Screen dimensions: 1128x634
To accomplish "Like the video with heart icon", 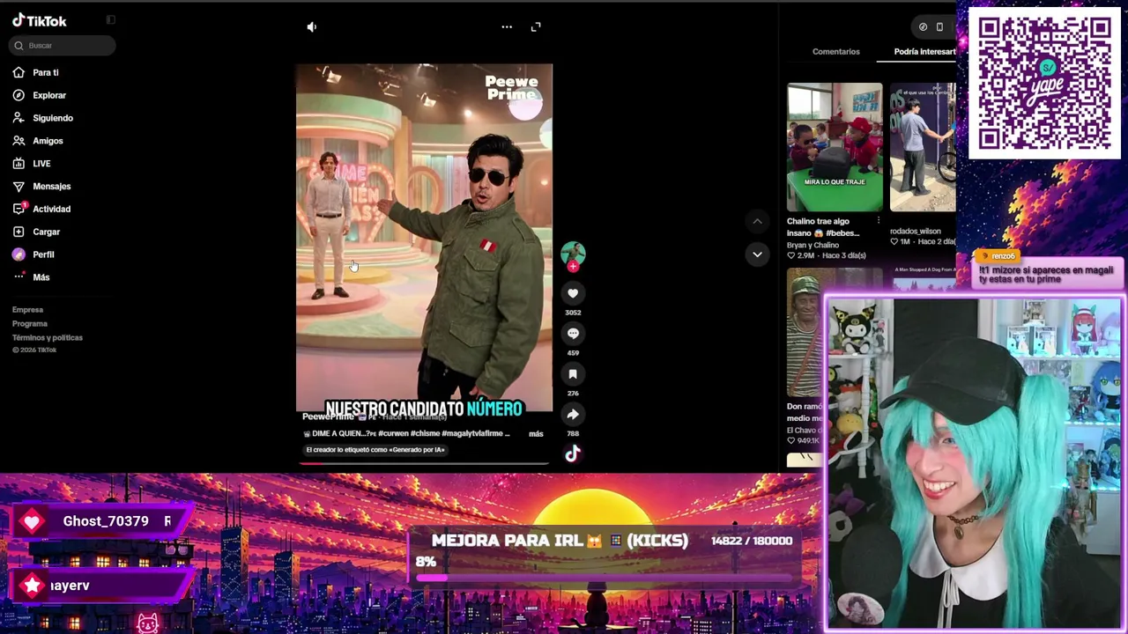I will pyautogui.click(x=573, y=293).
